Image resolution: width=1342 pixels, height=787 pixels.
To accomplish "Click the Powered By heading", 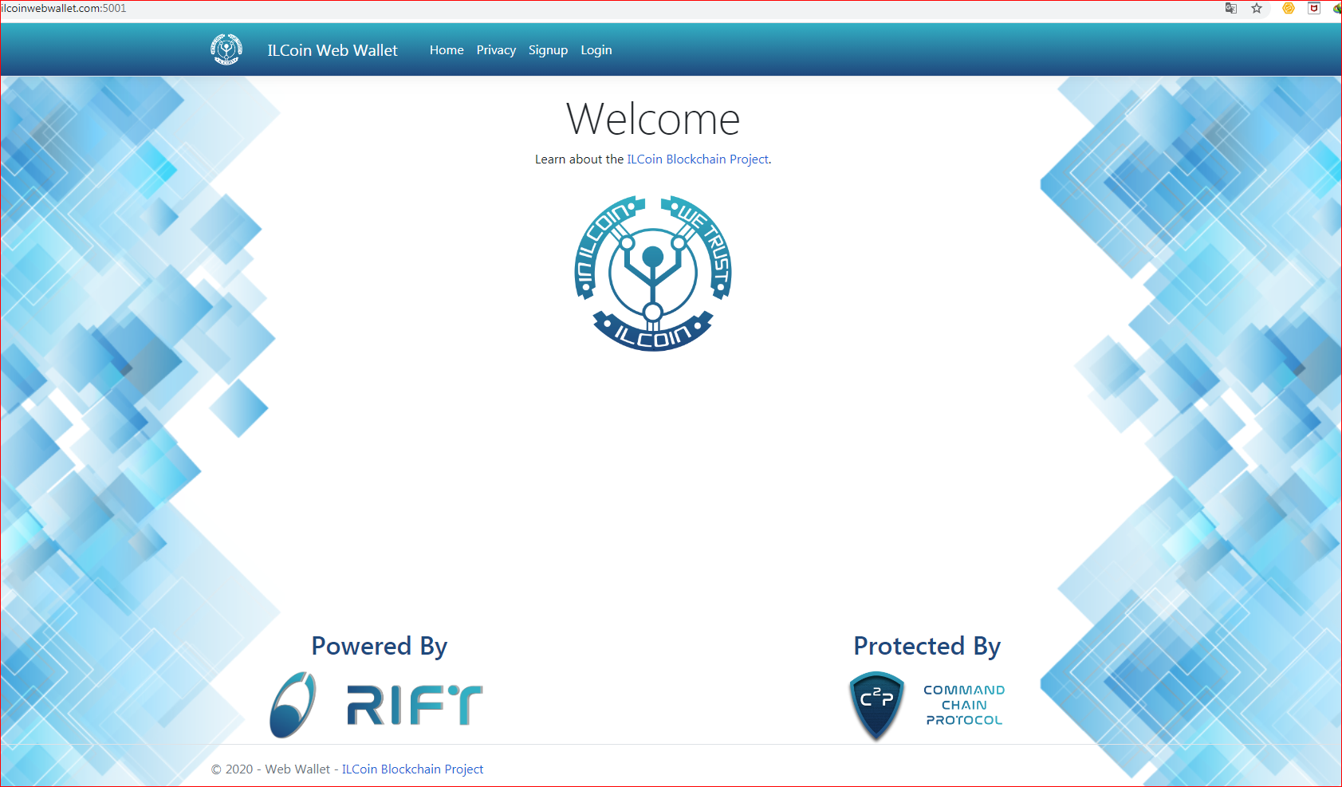I will coord(380,646).
